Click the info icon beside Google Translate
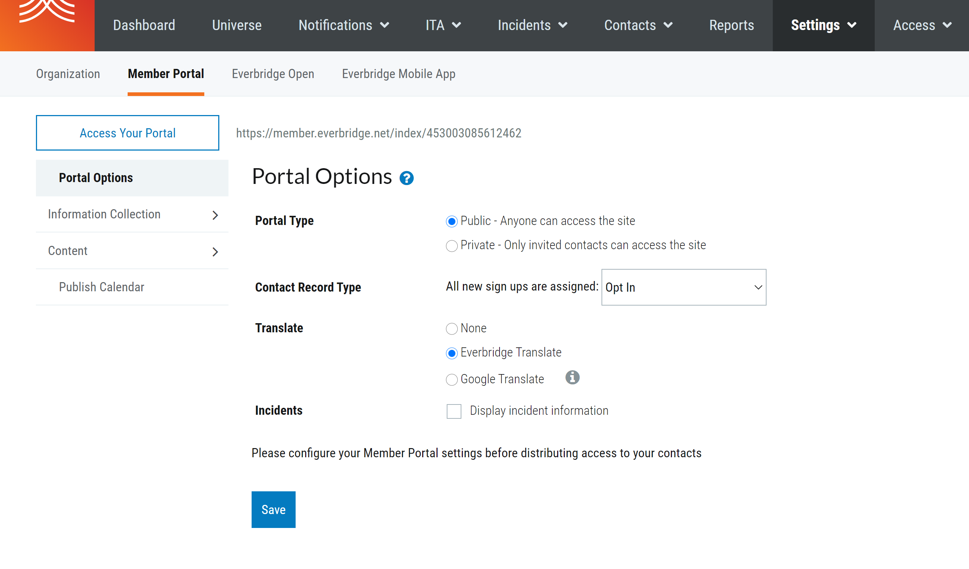The width and height of the screenshot is (969, 569). [573, 377]
